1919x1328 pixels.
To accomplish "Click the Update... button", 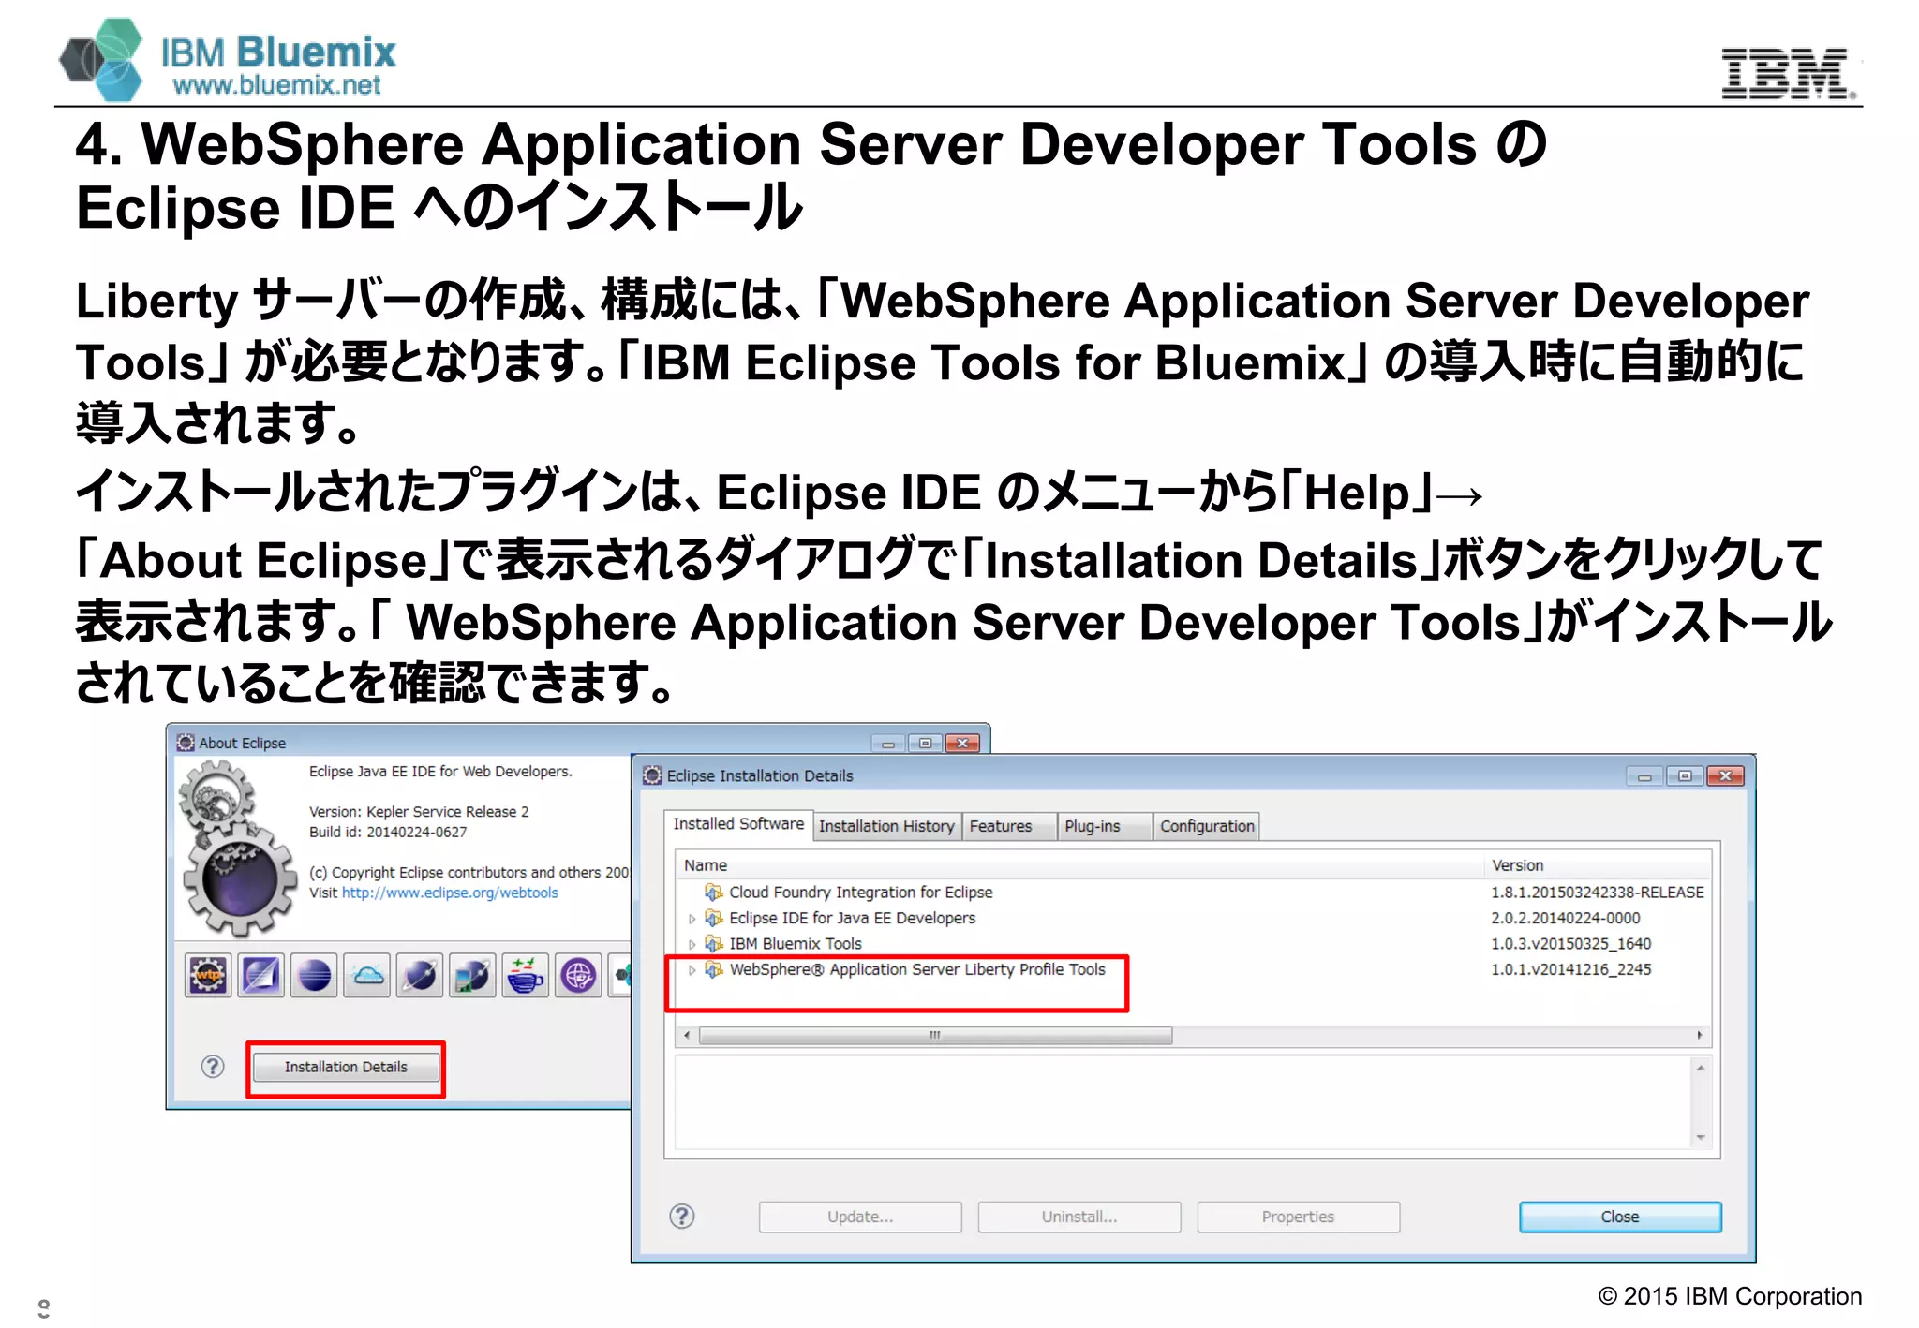I will pyautogui.click(x=860, y=1217).
